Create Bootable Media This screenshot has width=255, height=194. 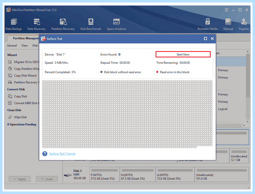[207, 24]
